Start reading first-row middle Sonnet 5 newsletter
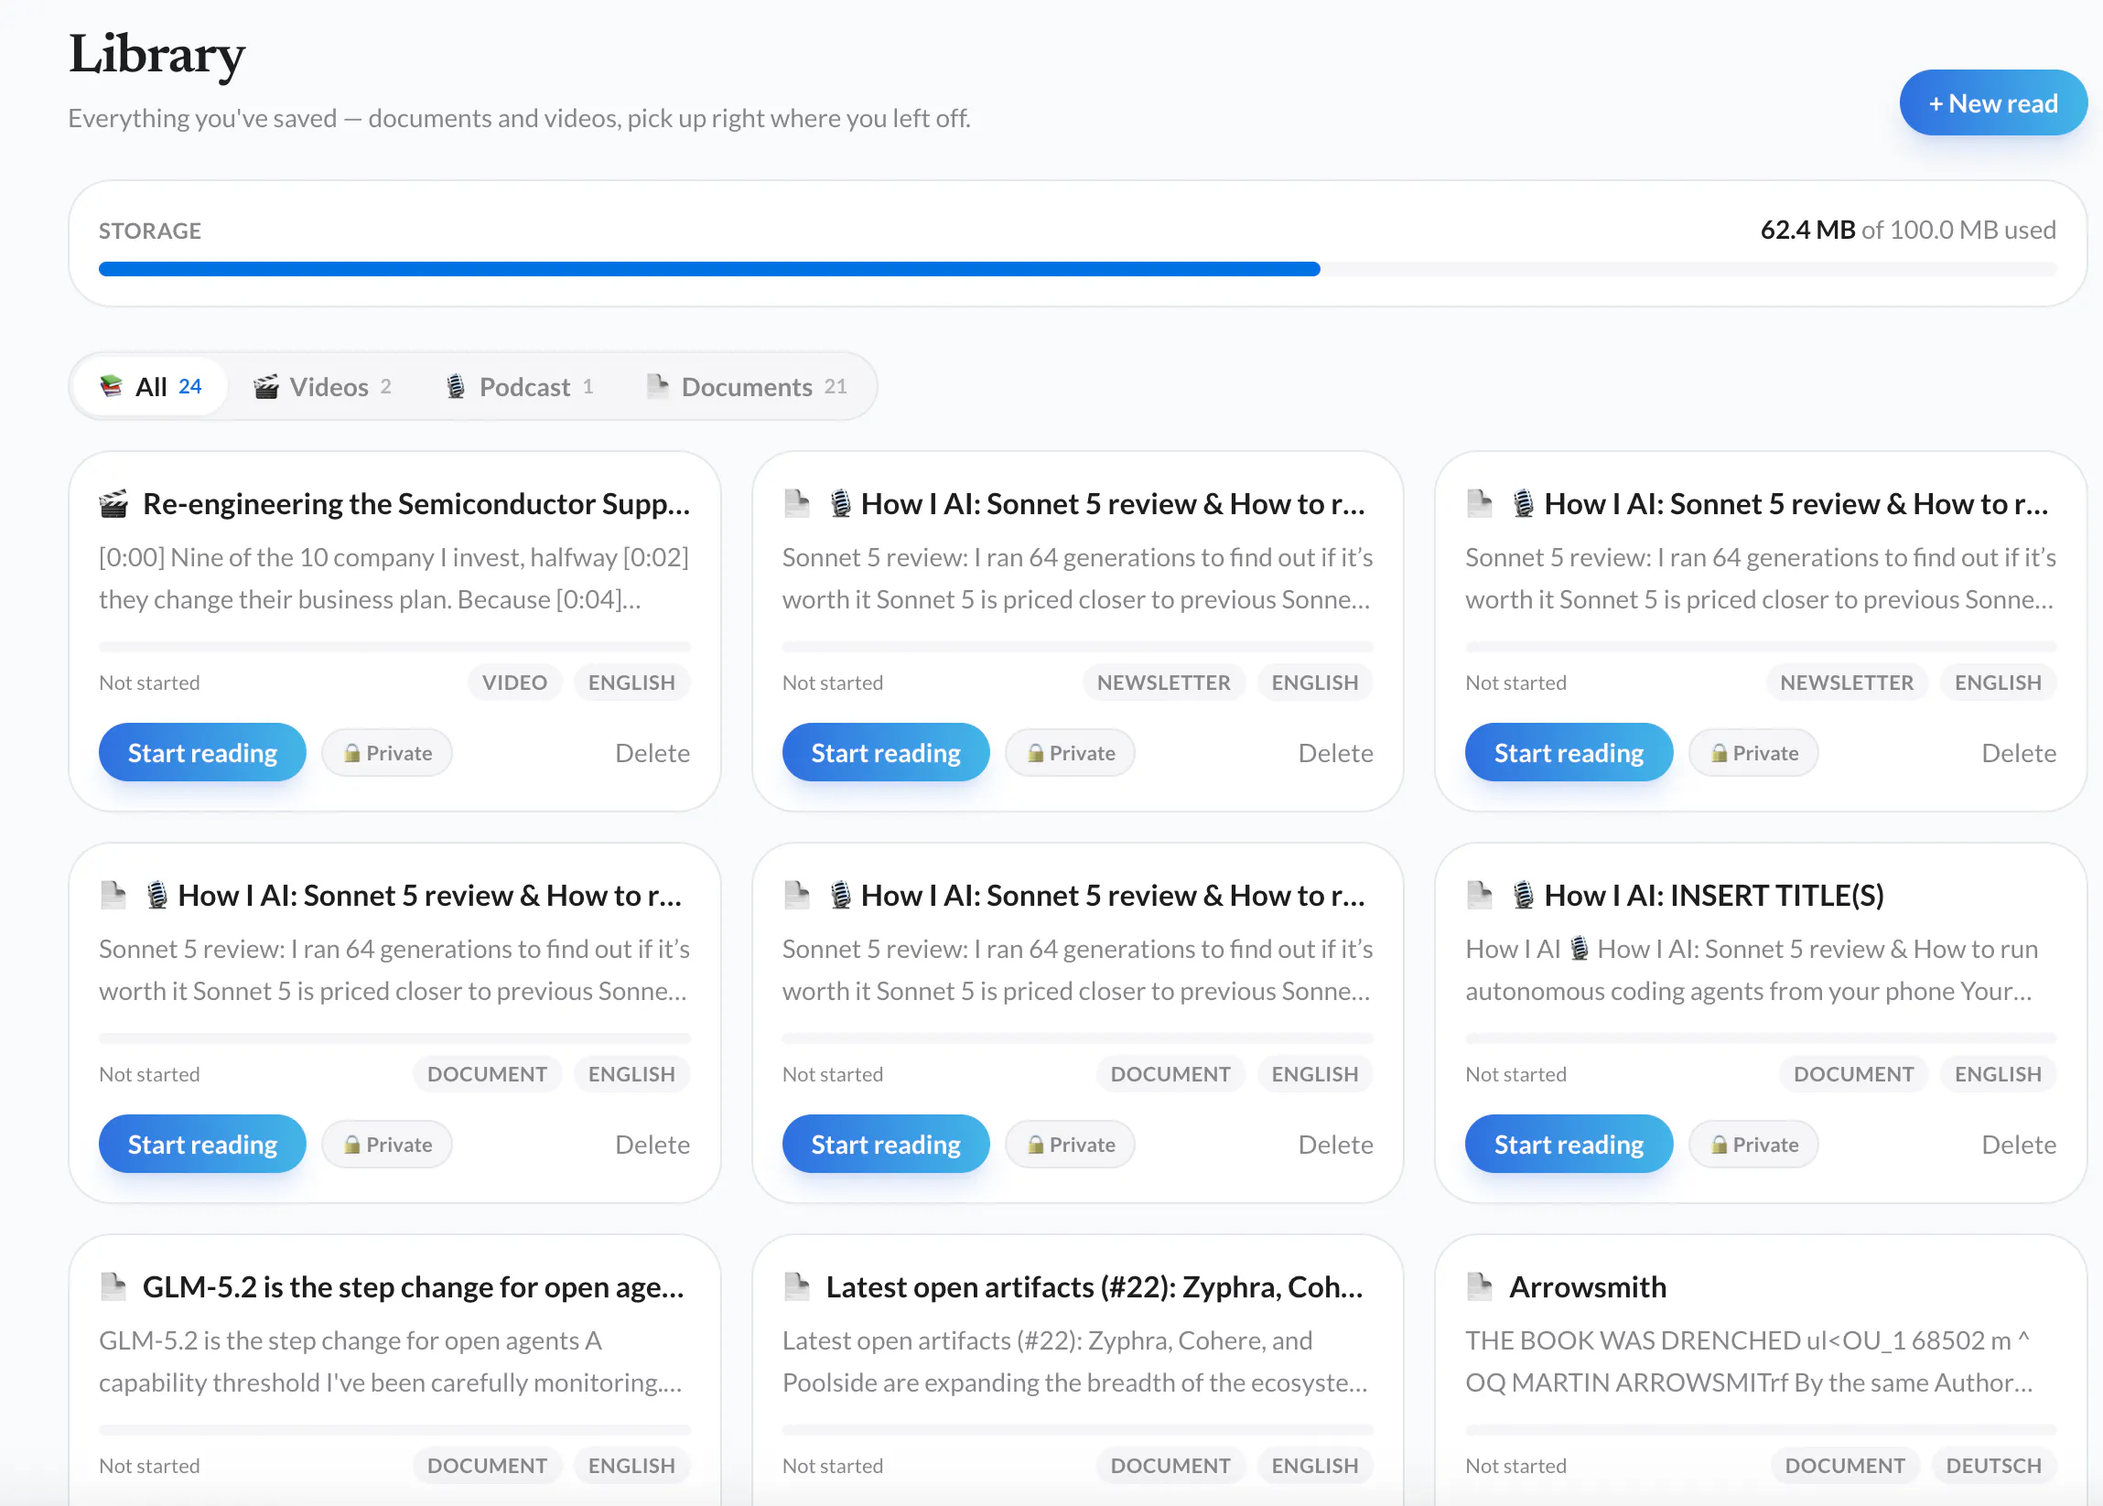The height and width of the screenshot is (1506, 2103). pyautogui.click(x=886, y=752)
